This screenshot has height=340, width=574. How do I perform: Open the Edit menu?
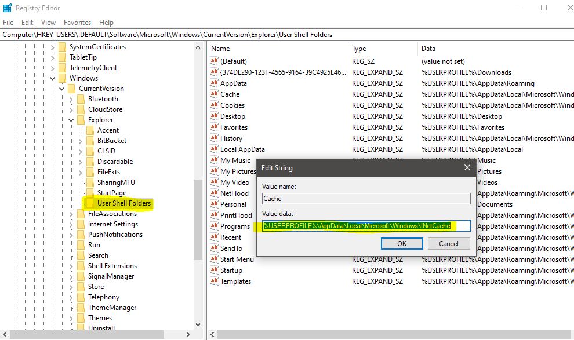27,23
